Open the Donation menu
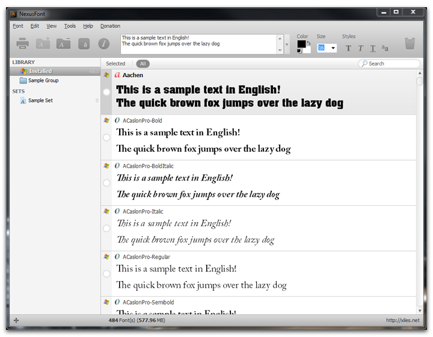 pyautogui.click(x=110, y=26)
